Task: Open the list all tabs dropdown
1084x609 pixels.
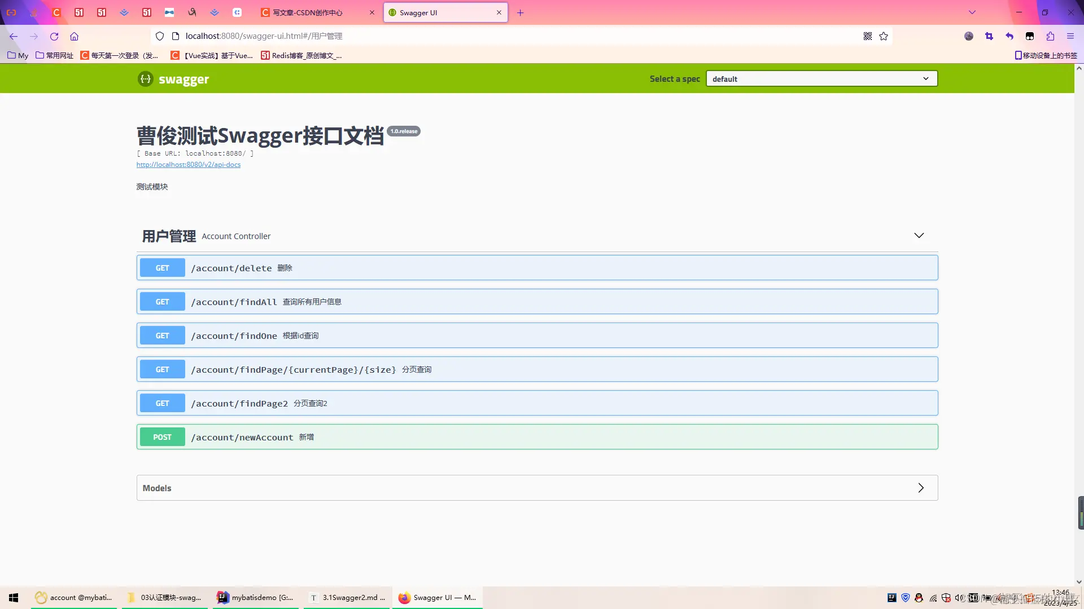Action: (x=972, y=12)
